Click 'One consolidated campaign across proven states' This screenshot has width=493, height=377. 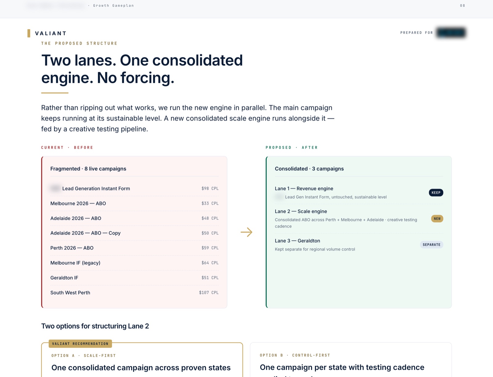coord(141,368)
